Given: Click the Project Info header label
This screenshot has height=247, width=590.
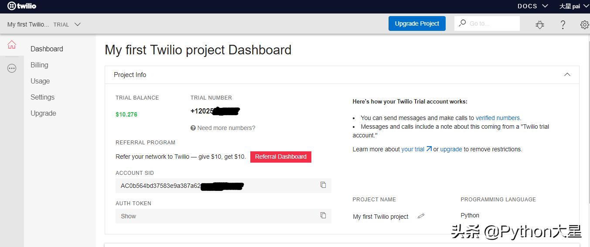Looking at the screenshot, I should (130, 75).
